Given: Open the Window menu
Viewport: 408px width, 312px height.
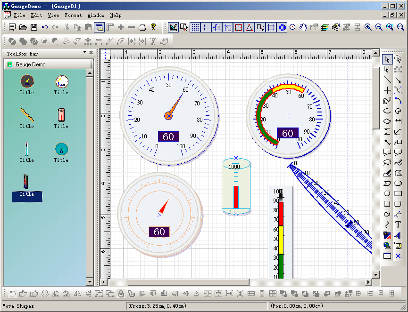Looking at the screenshot, I should (96, 15).
